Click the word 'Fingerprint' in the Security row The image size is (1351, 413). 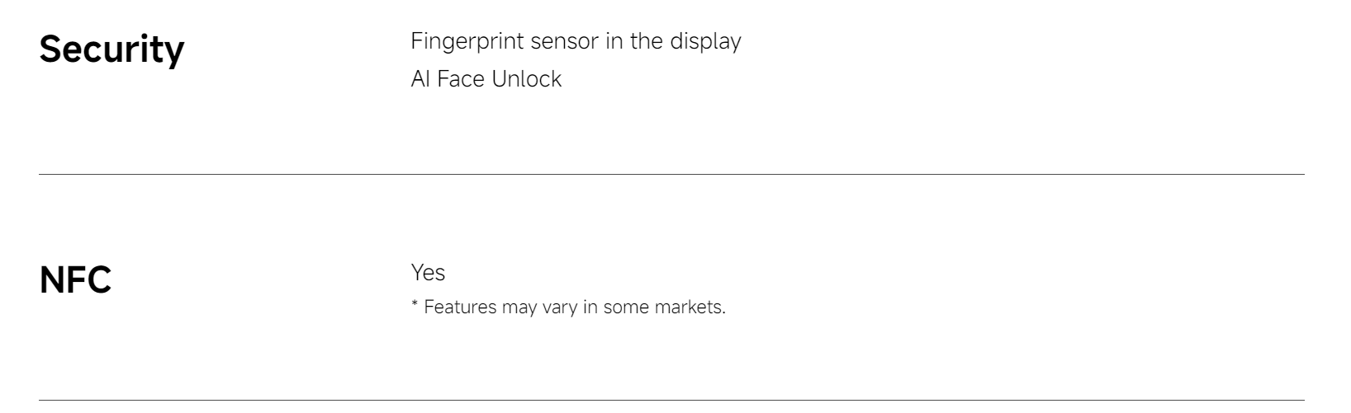(464, 41)
